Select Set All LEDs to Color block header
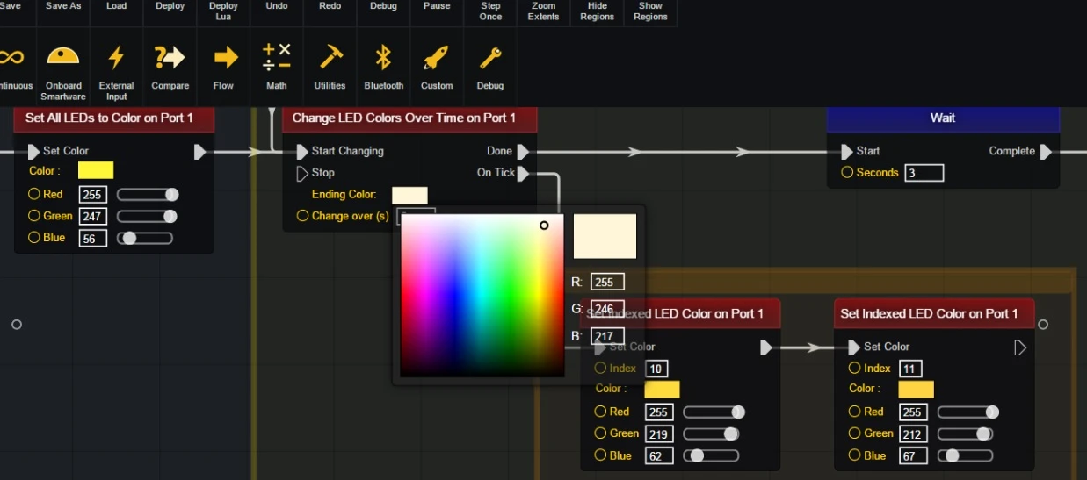Viewport: 1087px width, 480px height. point(113,118)
